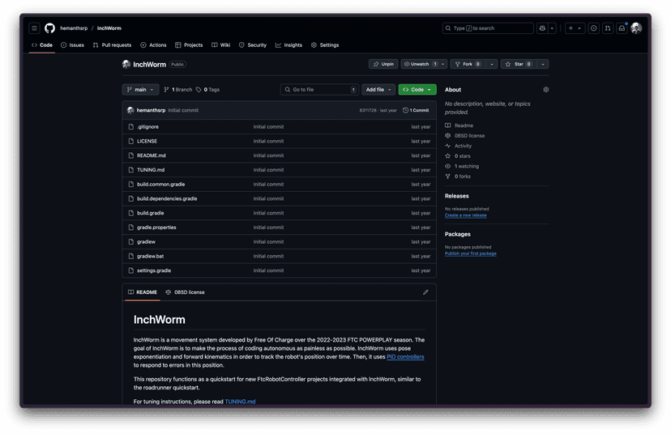Click the GitHub logo icon
The image size is (671, 434).
click(50, 28)
